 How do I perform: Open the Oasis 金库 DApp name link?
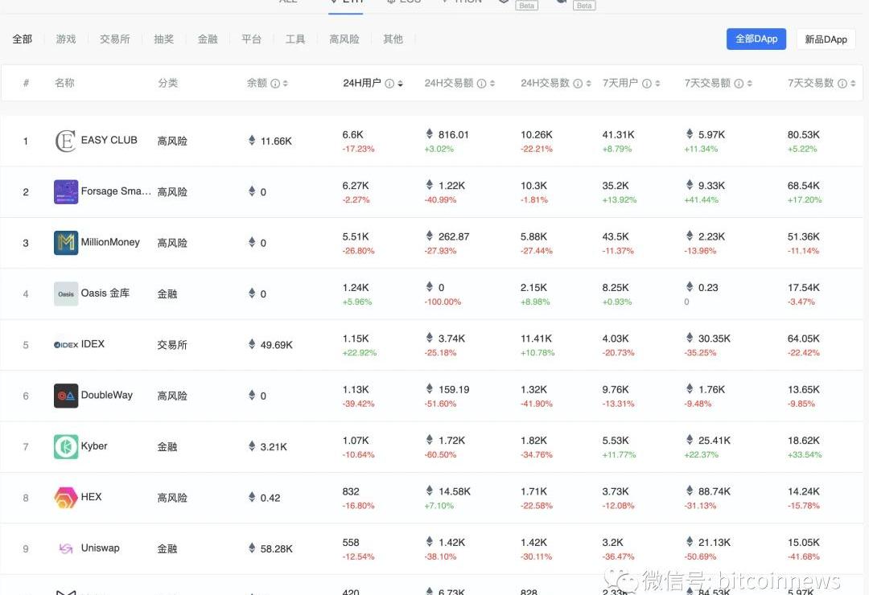tap(105, 293)
